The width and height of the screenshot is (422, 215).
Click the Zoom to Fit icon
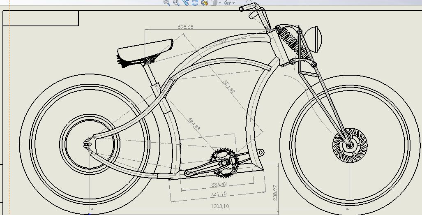[166, 2]
